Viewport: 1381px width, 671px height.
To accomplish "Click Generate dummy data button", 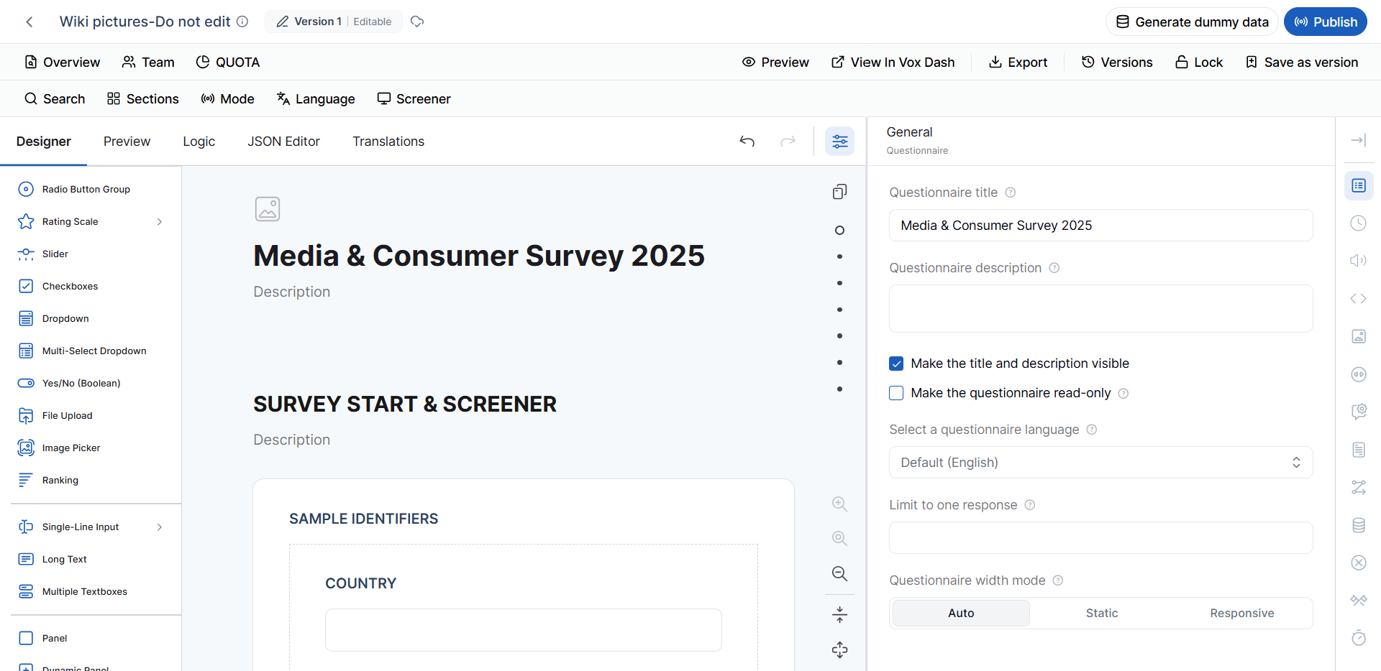I will 1192,22.
